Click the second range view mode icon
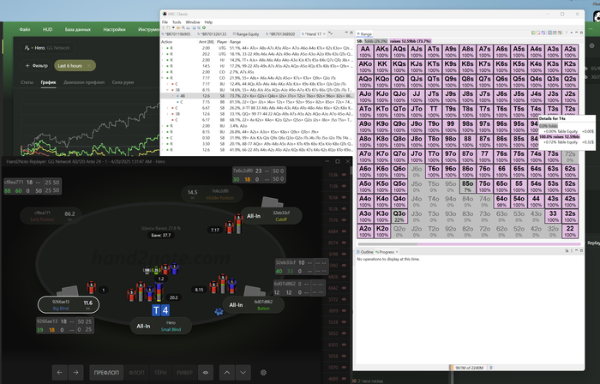Image resolution: width=600 pixels, height=384 pixels. tap(538, 33)
